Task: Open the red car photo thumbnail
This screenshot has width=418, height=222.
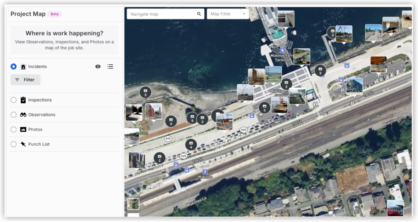Action: tap(395, 208)
